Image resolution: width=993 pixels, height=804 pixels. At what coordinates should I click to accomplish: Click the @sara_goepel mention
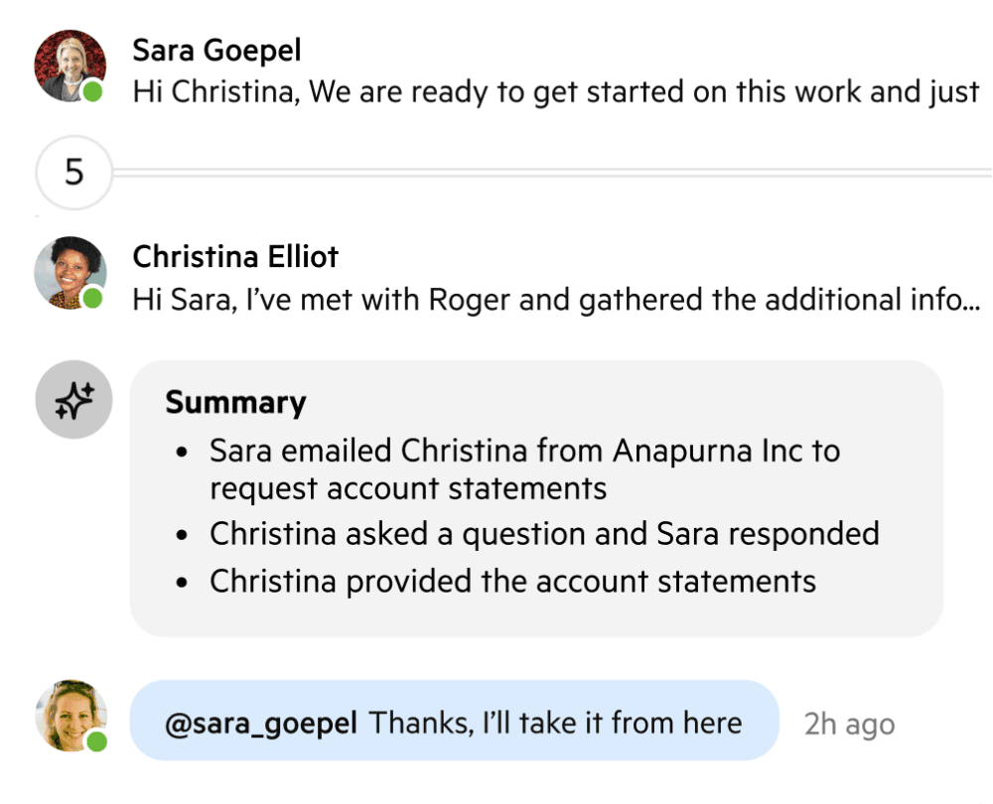(261, 723)
